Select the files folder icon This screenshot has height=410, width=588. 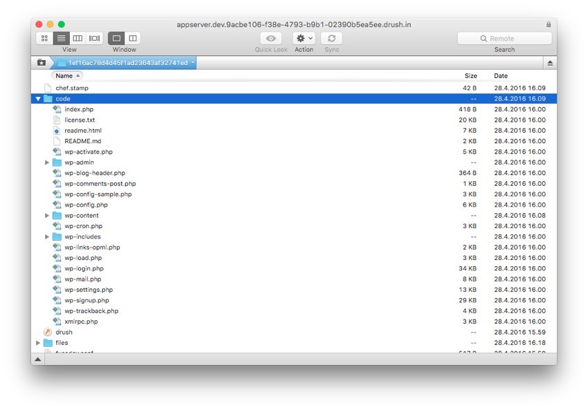tap(48, 342)
